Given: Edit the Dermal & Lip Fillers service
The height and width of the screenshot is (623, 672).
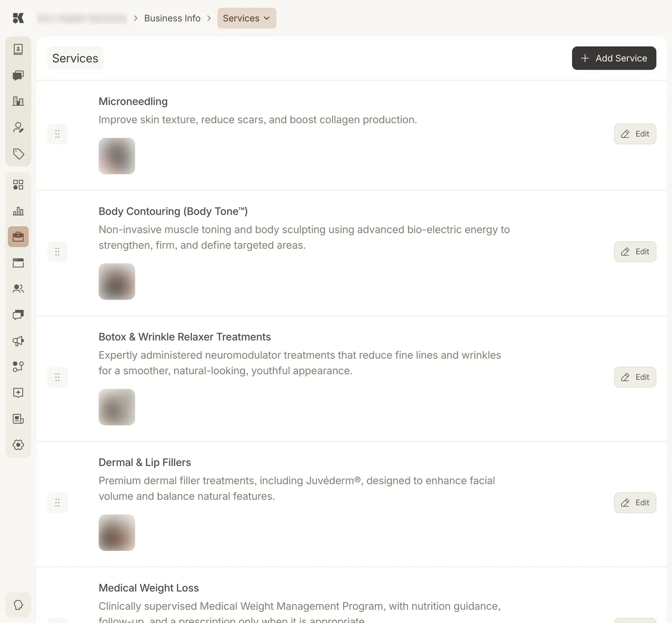Looking at the screenshot, I should (x=635, y=503).
